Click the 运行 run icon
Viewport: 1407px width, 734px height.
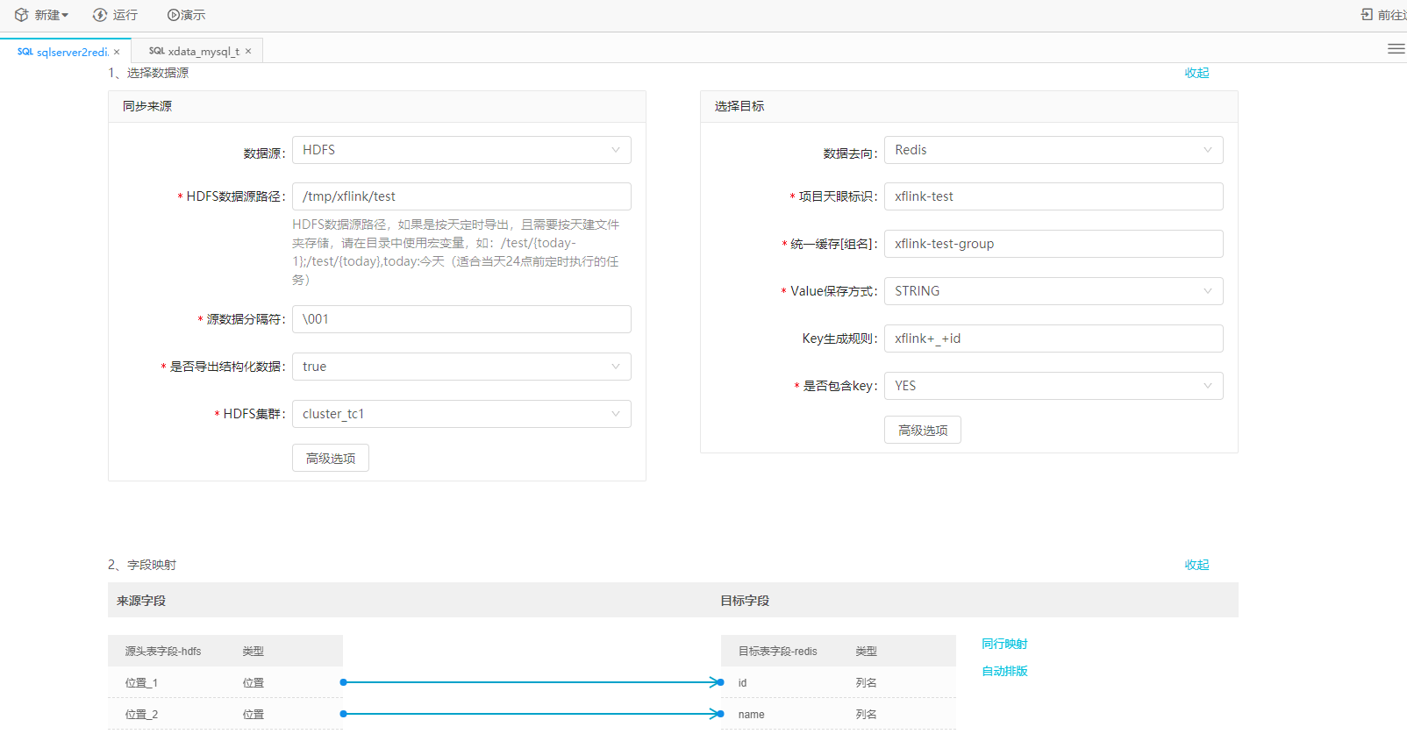[x=100, y=15]
